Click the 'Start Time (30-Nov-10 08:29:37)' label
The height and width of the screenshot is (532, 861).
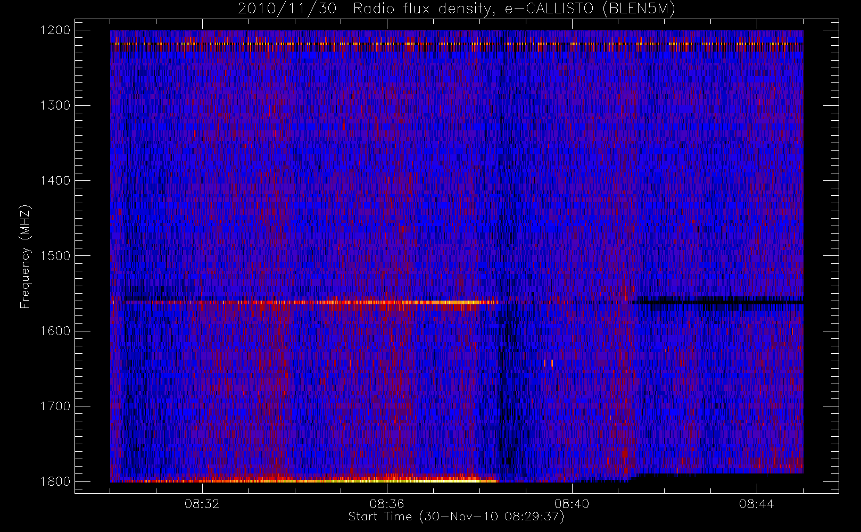(x=456, y=517)
